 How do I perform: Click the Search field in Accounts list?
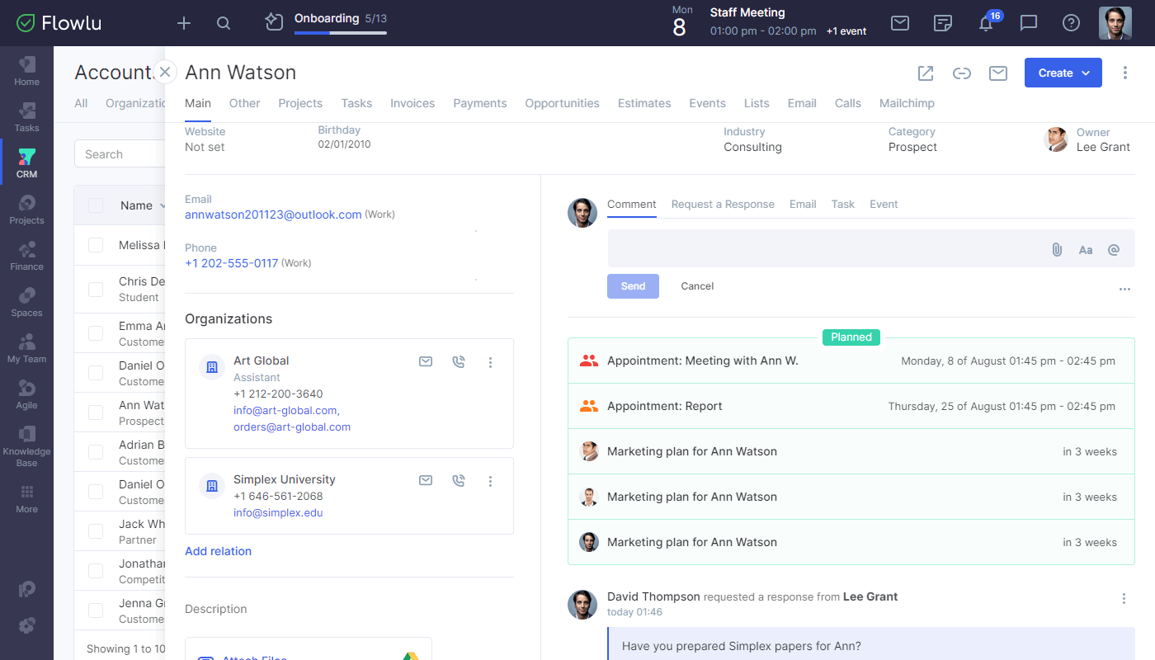(120, 154)
